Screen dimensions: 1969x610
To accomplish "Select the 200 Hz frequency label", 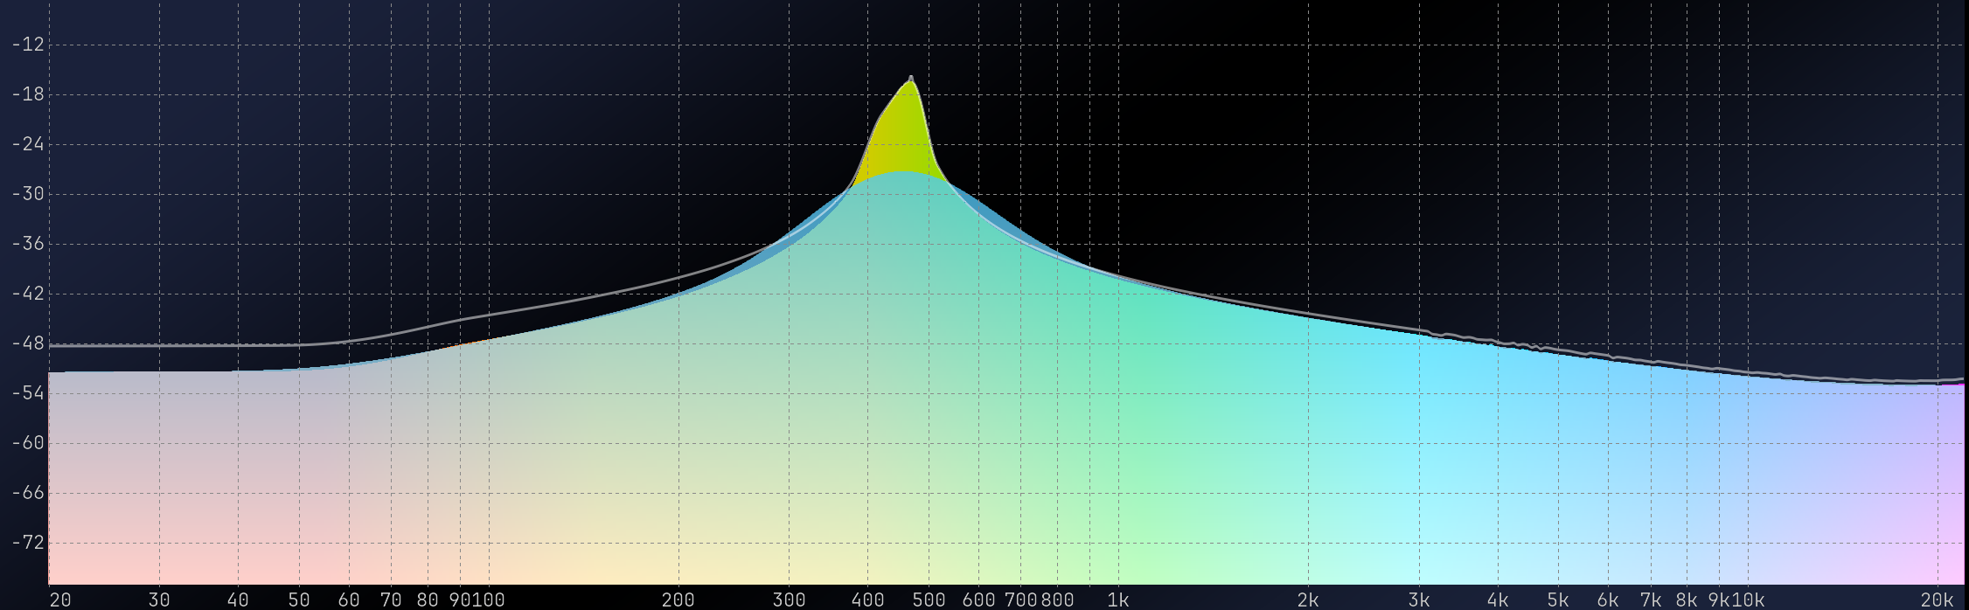I will coord(678,600).
